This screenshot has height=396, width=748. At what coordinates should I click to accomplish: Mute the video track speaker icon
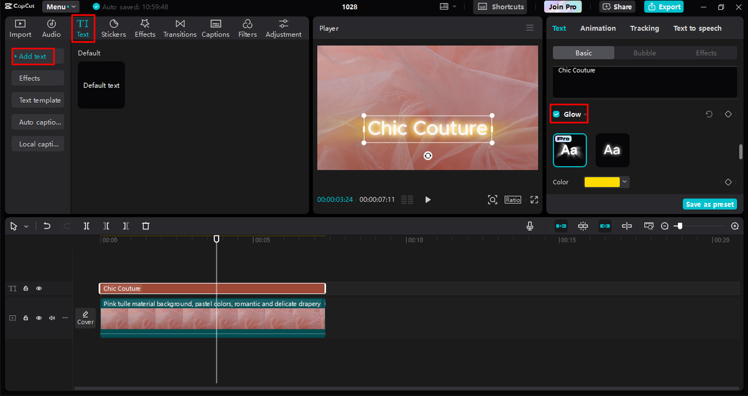[x=52, y=318]
